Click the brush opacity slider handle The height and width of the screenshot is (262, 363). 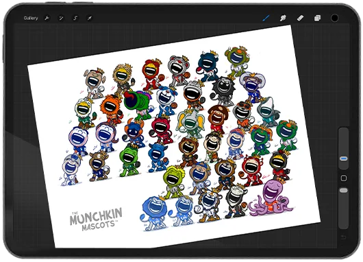click(x=344, y=191)
